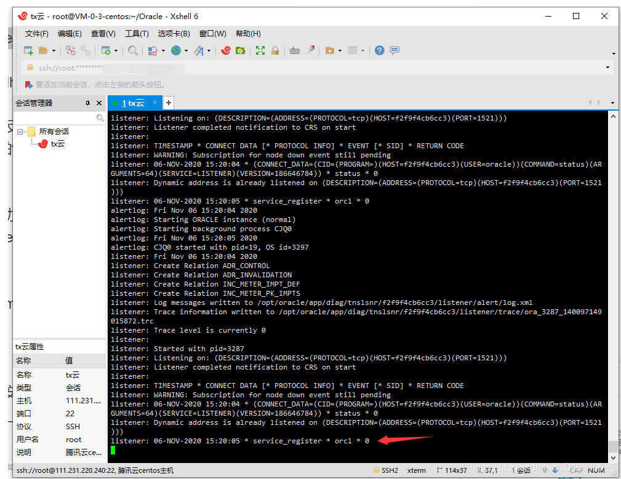
Task: Switch to the 1 tx云 tab
Action: tap(133, 103)
